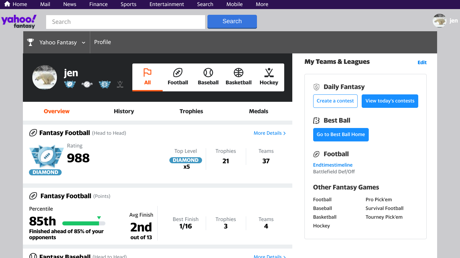The width and height of the screenshot is (460, 258).
Task: Open Search in the top navigation bar
Action: pos(205,4)
